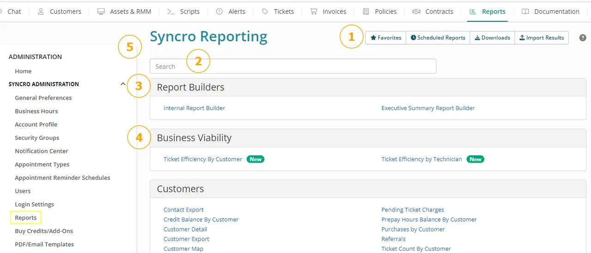591x253 pixels.
Task: Open the Customer Export report
Action: pos(186,239)
